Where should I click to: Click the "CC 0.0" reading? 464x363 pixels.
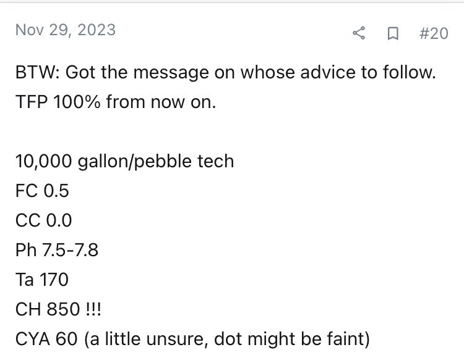(x=43, y=220)
